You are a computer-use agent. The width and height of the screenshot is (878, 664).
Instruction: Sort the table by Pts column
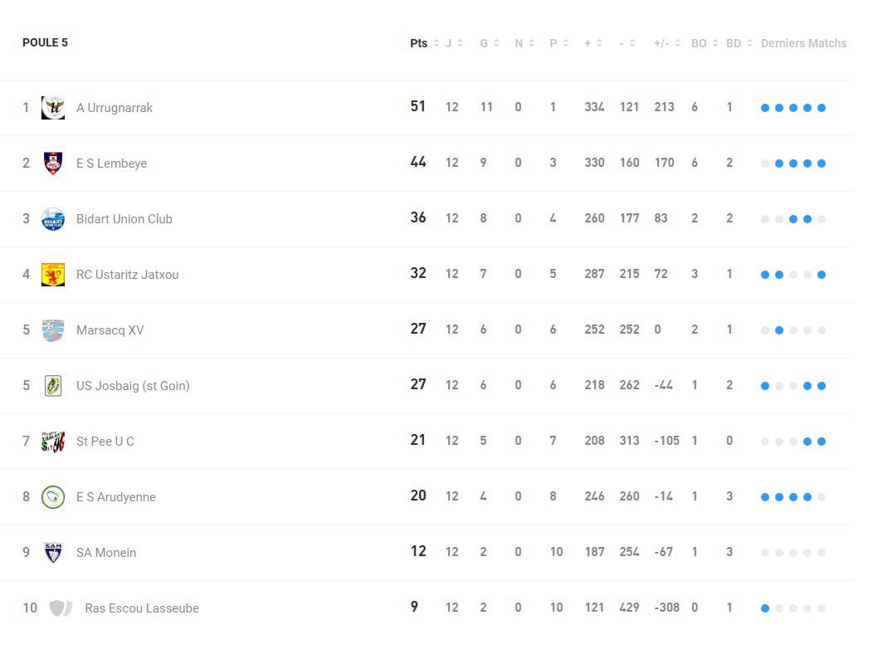pos(424,43)
